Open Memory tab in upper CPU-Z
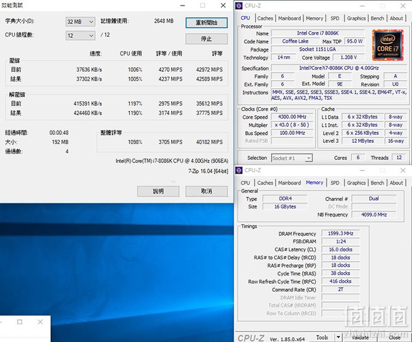Screen dimensions: 412x342 (315, 18)
